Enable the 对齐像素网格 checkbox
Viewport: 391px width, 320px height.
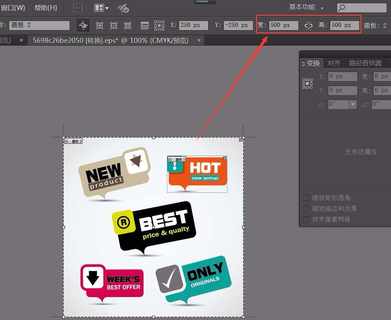[307, 219]
